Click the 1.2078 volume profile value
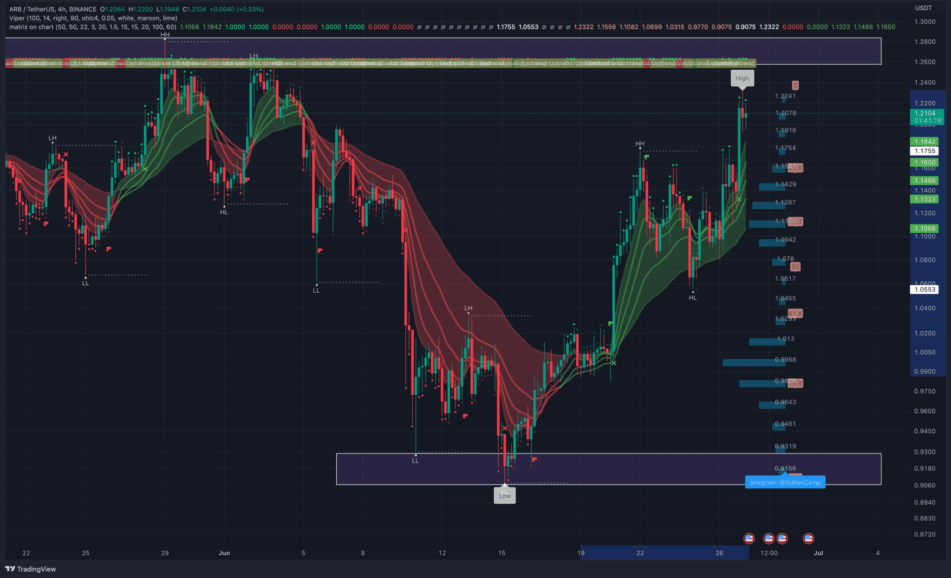Screen dimensions: 951x578 [x=786, y=113]
